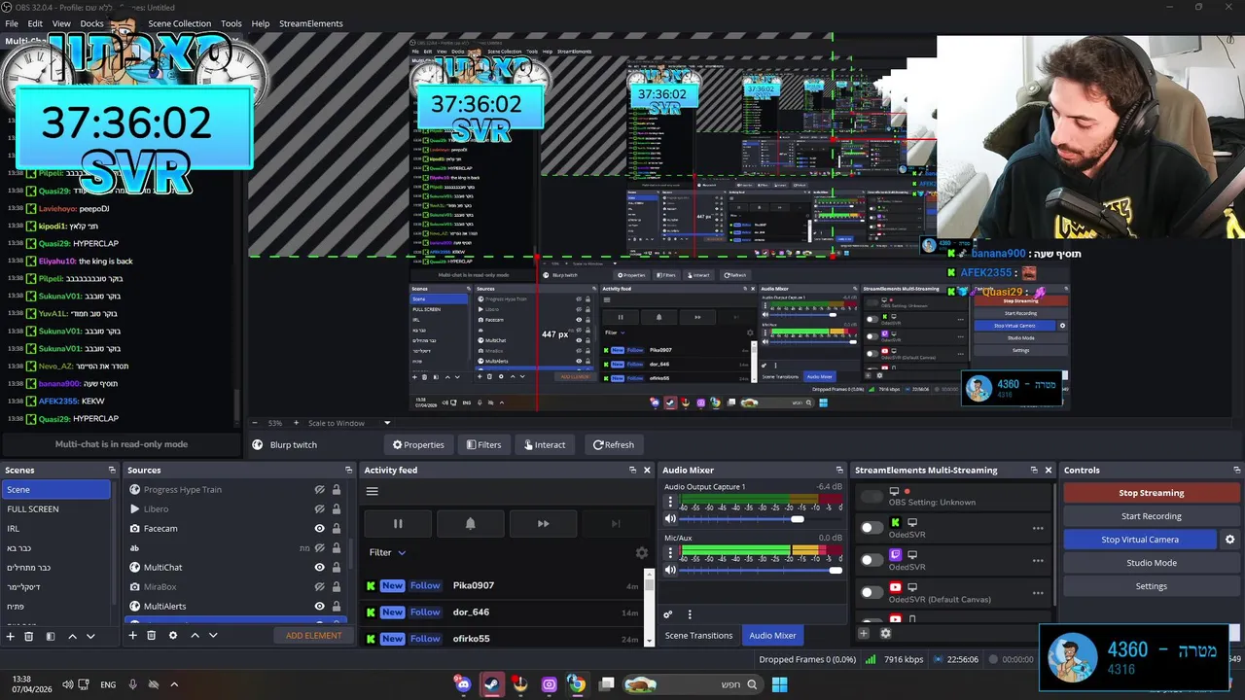Switch to Audio Mixer tab
The height and width of the screenshot is (700, 1245).
pos(772,636)
